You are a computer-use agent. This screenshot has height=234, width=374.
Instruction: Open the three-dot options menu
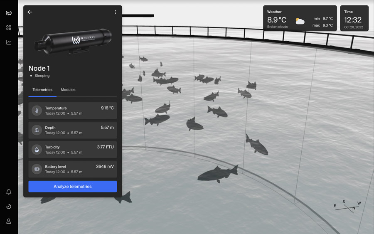click(115, 12)
